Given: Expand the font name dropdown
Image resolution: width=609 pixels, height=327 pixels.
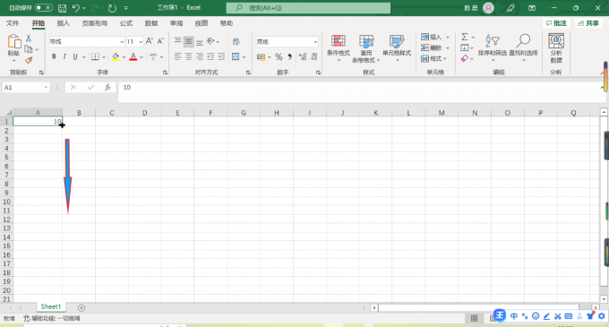Looking at the screenshot, I should 122,41.
